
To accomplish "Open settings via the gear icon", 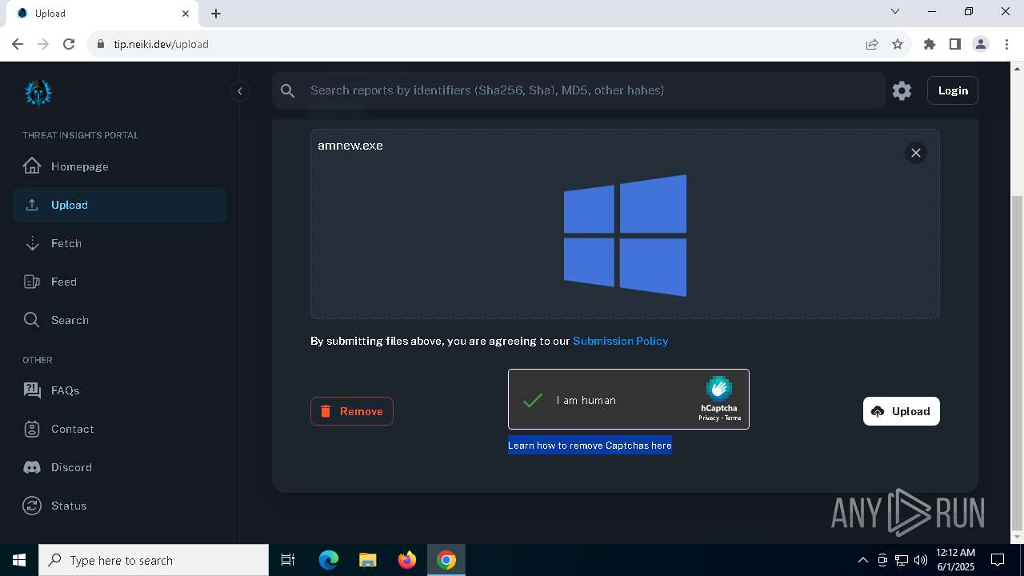I will click(902, 90).
